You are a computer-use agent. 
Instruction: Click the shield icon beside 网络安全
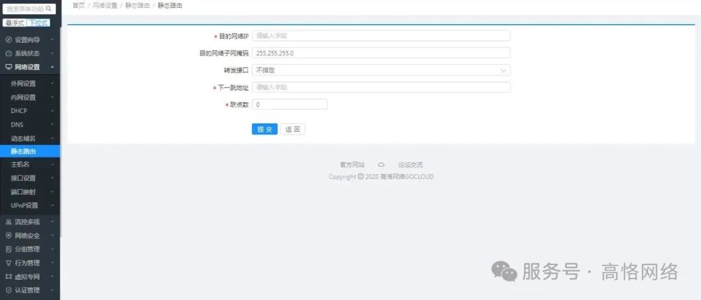click(8, 236)
